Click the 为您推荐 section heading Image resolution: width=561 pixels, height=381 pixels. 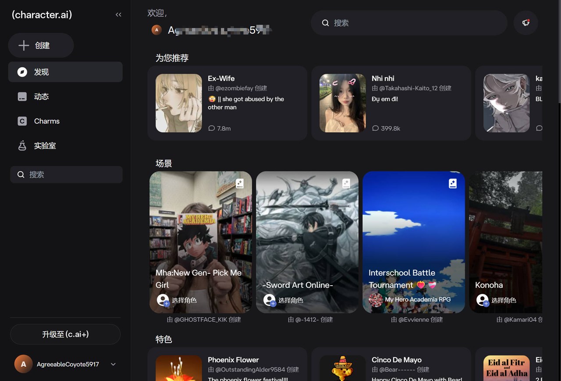coord(172,58)
